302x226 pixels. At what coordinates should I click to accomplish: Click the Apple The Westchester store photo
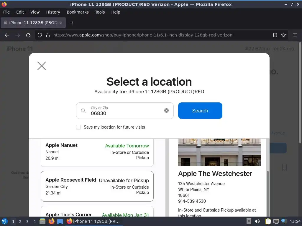[219, 152]
